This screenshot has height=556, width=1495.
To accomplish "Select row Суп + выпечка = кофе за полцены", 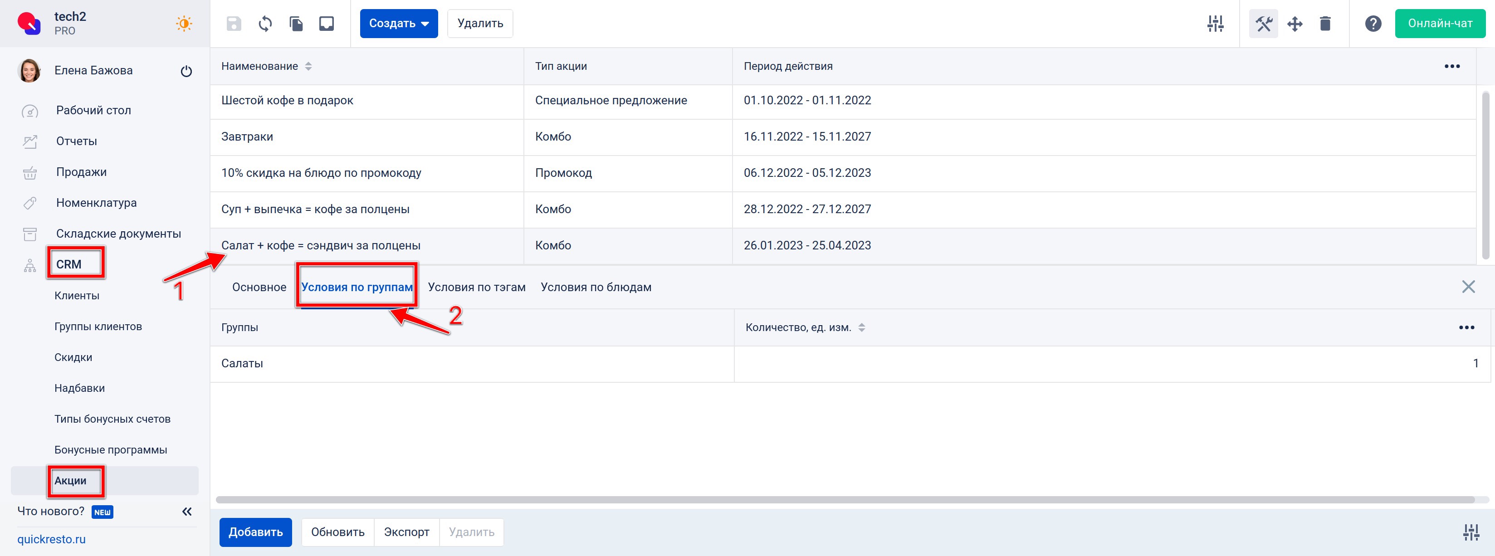I will (x=843, y=209).
